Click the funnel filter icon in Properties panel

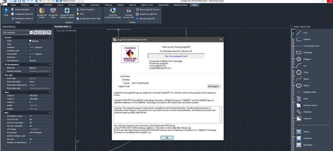(x=49, y=32)
